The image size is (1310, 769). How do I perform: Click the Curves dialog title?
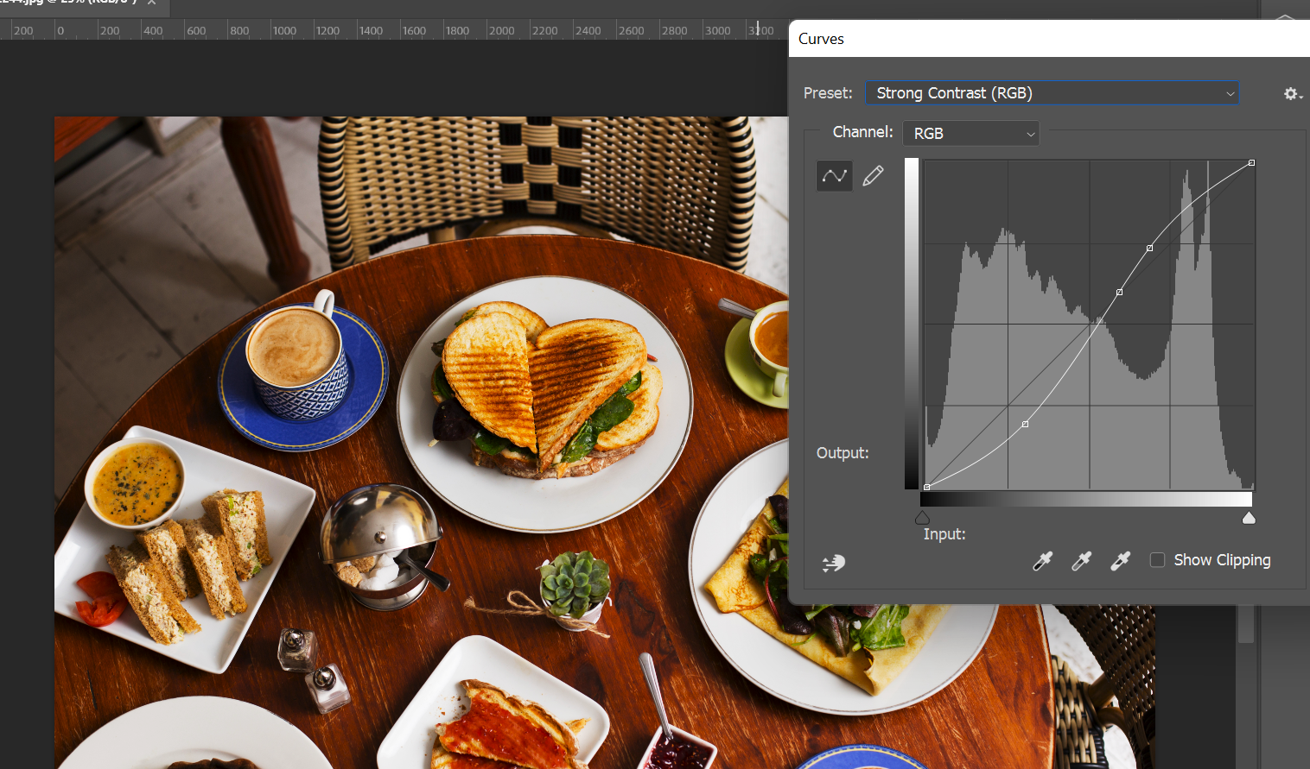(821, 39)
